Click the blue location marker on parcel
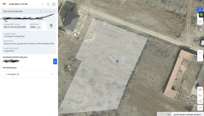The image size is (204, 116). (x=117, y=61)
